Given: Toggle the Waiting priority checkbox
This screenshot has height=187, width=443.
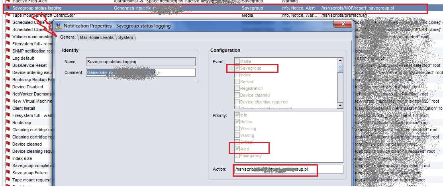Looking at the screenshot, I should pyautogui.click(x=237, y=135).
